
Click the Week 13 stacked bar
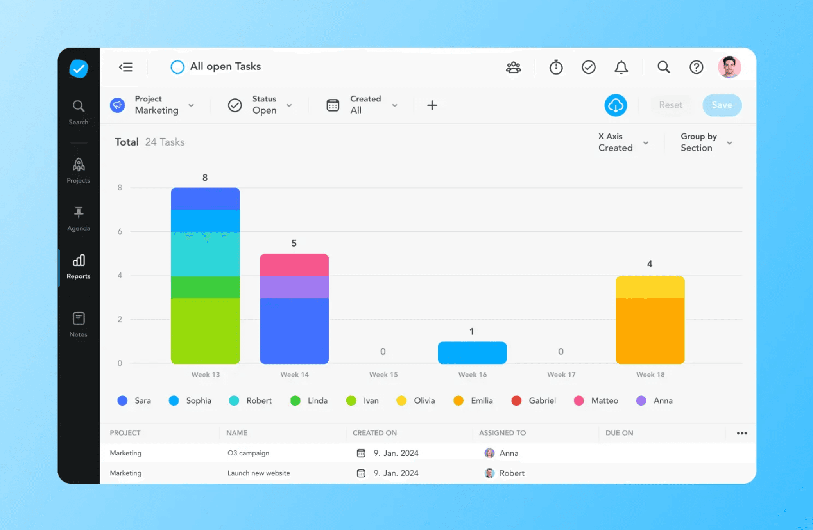(205, 276)
